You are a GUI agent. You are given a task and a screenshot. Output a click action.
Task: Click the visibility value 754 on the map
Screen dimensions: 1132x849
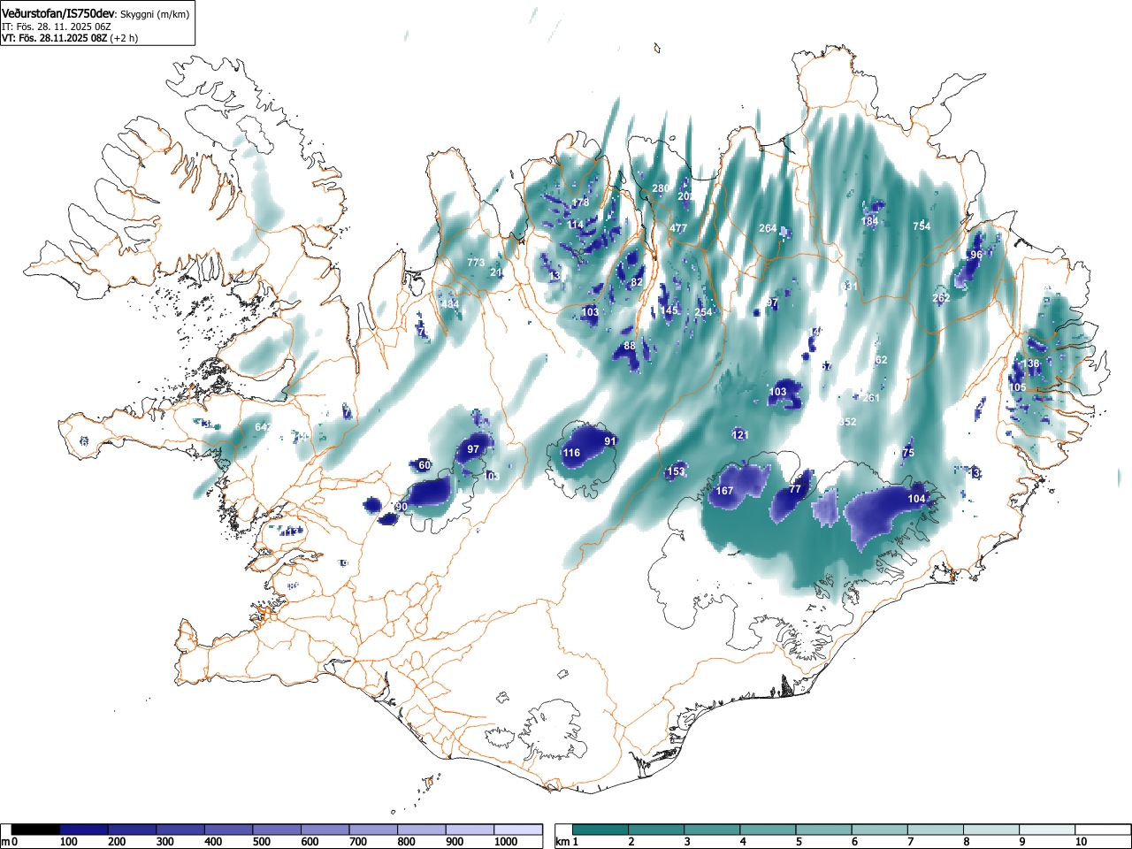coord(922,226)
